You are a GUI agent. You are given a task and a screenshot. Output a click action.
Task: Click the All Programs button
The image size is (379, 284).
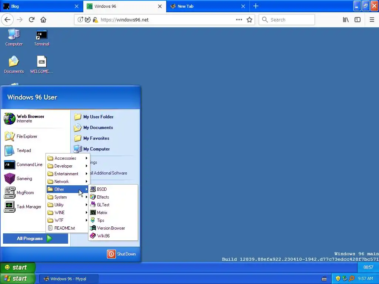coord(35,239)
